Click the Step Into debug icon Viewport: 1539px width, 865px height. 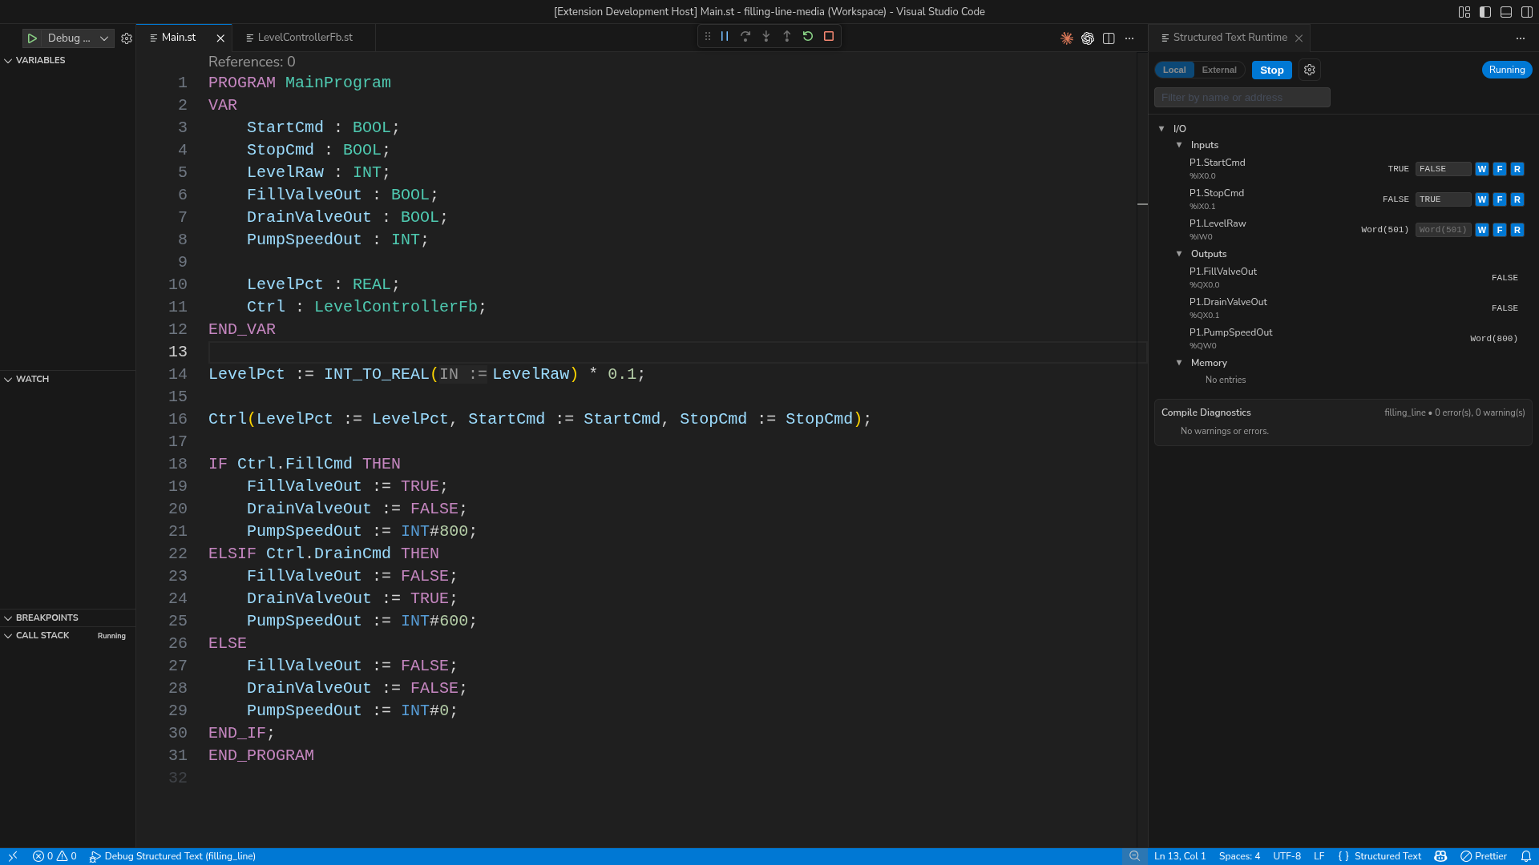766,36
